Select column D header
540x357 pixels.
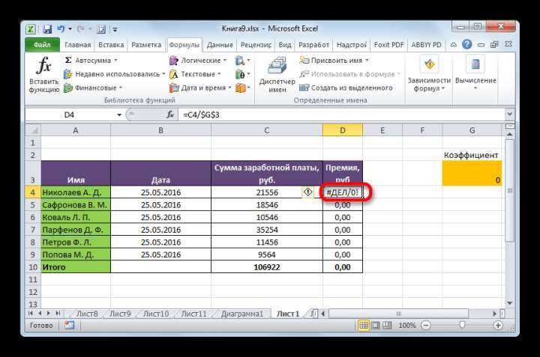point(342,130)
